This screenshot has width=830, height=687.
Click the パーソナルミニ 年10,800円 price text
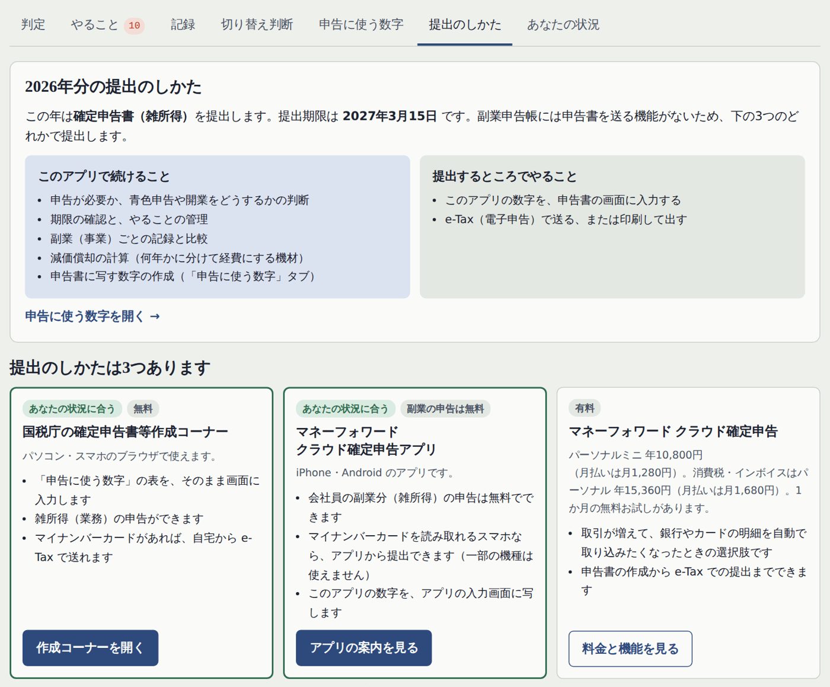pos(636,455)
